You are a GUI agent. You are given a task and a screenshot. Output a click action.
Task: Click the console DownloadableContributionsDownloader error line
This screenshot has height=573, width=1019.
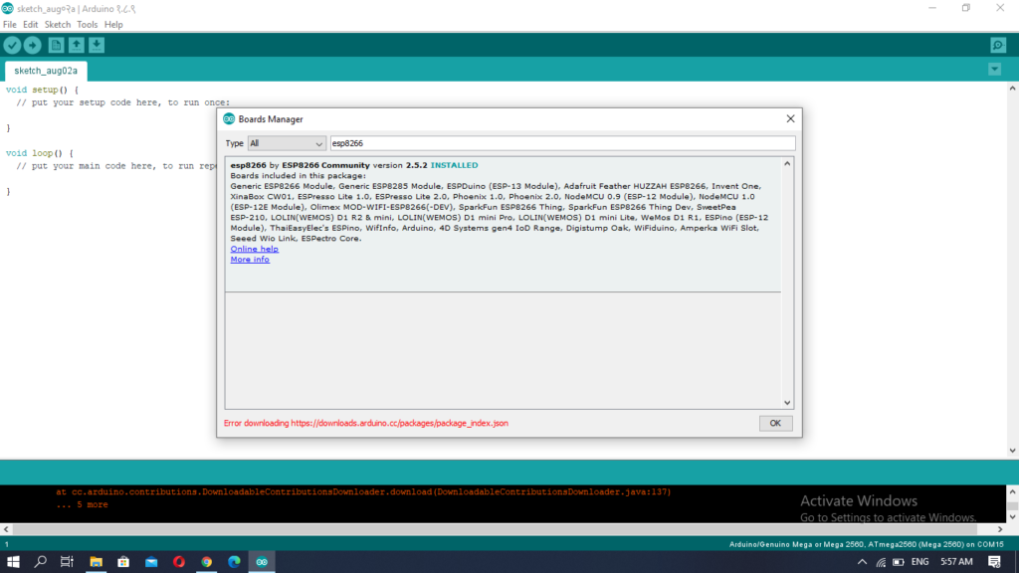(x=363, y=491)
